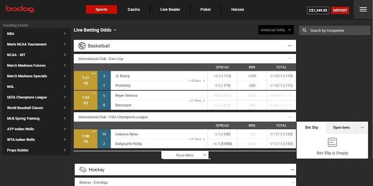This screenshot has height=186, width=373.
Task: Select Prometey spread -6.5 (-115)
Action: (222, 86)
